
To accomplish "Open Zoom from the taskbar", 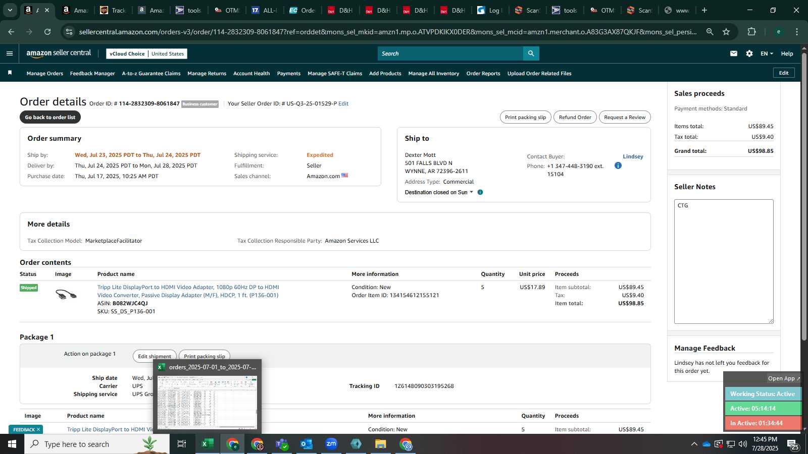I will pos(331,444).
